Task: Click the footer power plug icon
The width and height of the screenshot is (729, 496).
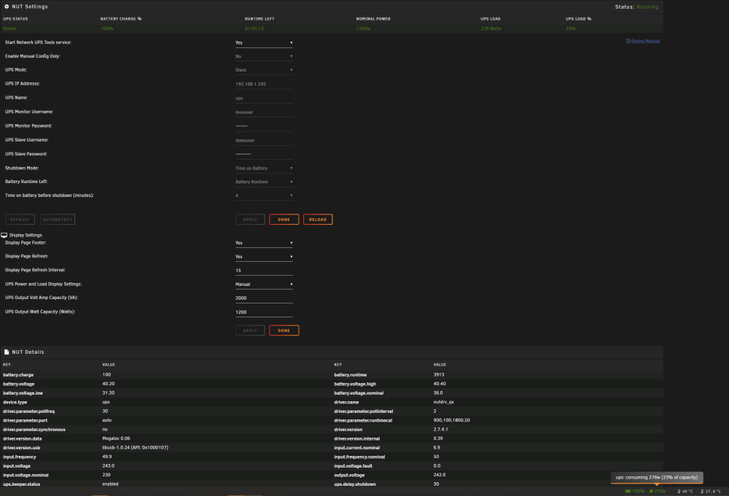Action: pos(651,492)
